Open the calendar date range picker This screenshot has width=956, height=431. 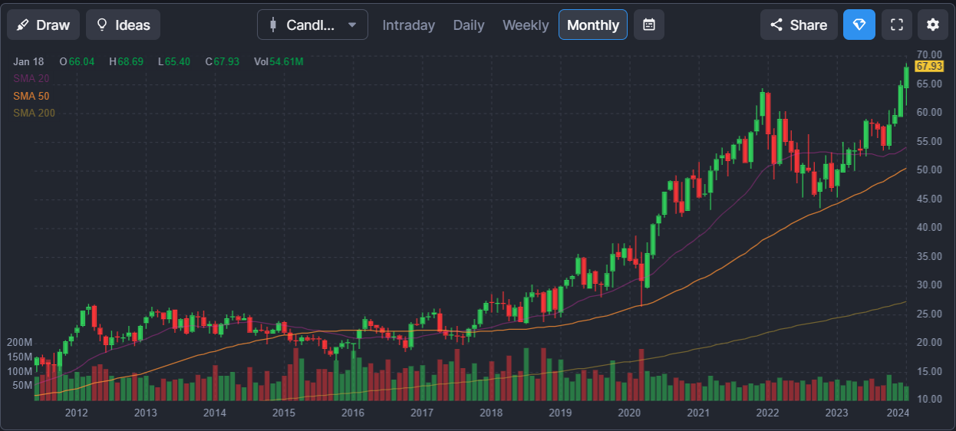click(649, 25)
